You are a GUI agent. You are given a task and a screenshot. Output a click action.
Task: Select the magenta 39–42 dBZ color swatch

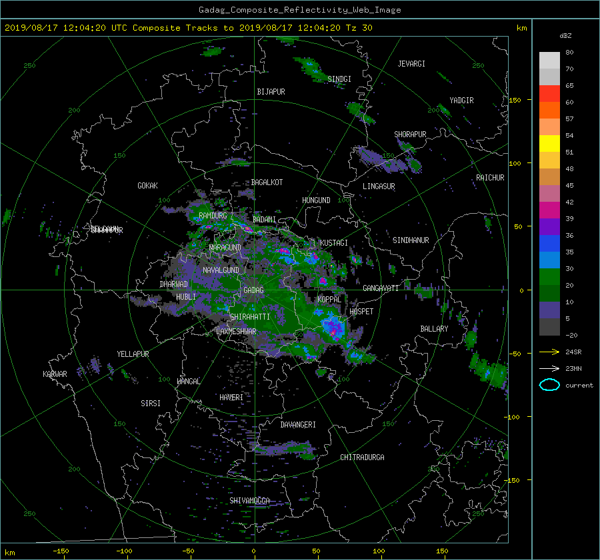tap(549, 210)
